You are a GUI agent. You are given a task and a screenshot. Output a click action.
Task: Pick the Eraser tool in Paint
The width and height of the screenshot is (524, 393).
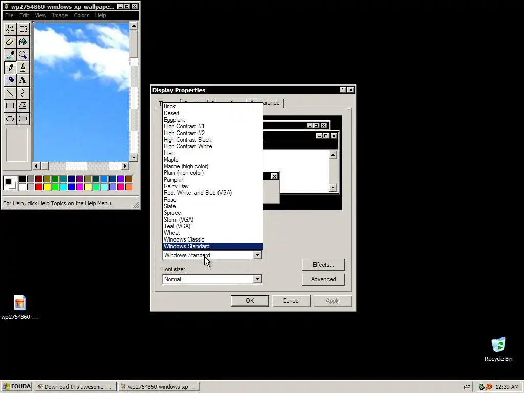(x=10, y=42)
